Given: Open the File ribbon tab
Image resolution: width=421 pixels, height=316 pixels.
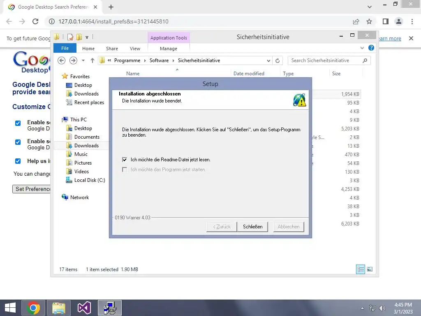Looking at the screenshot, I should (x=65, y=48).
